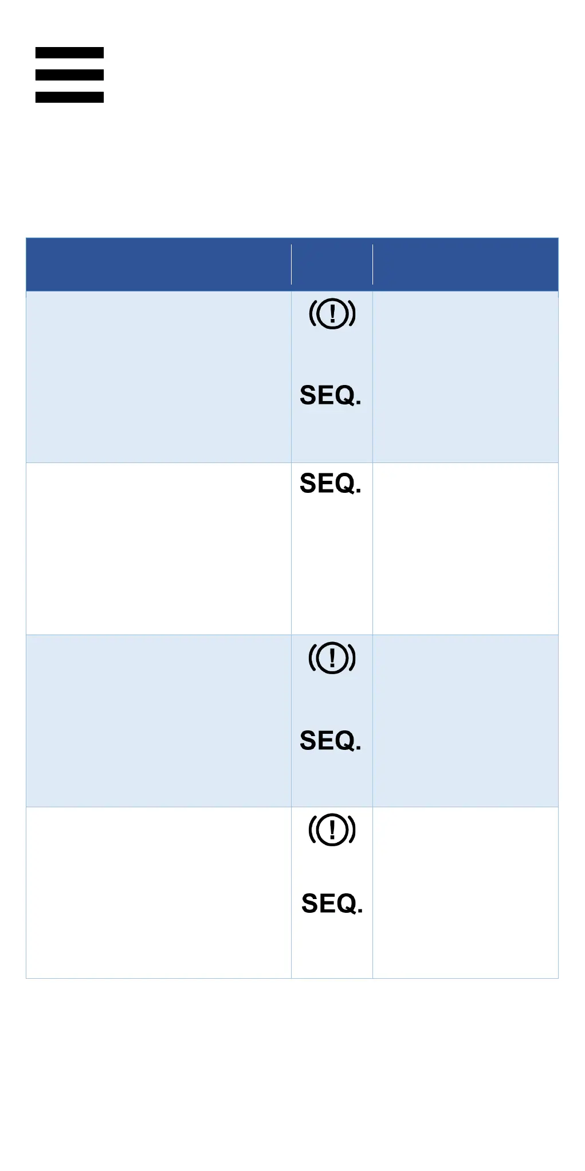Select the empty description cell in first row
585x1171 pixels.
click(x=159, y=377)
